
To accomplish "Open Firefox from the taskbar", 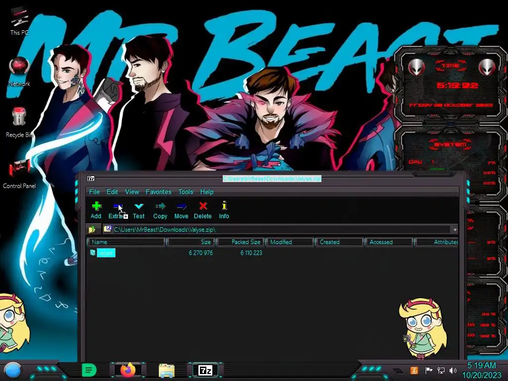I will click(x=128, y=370).
